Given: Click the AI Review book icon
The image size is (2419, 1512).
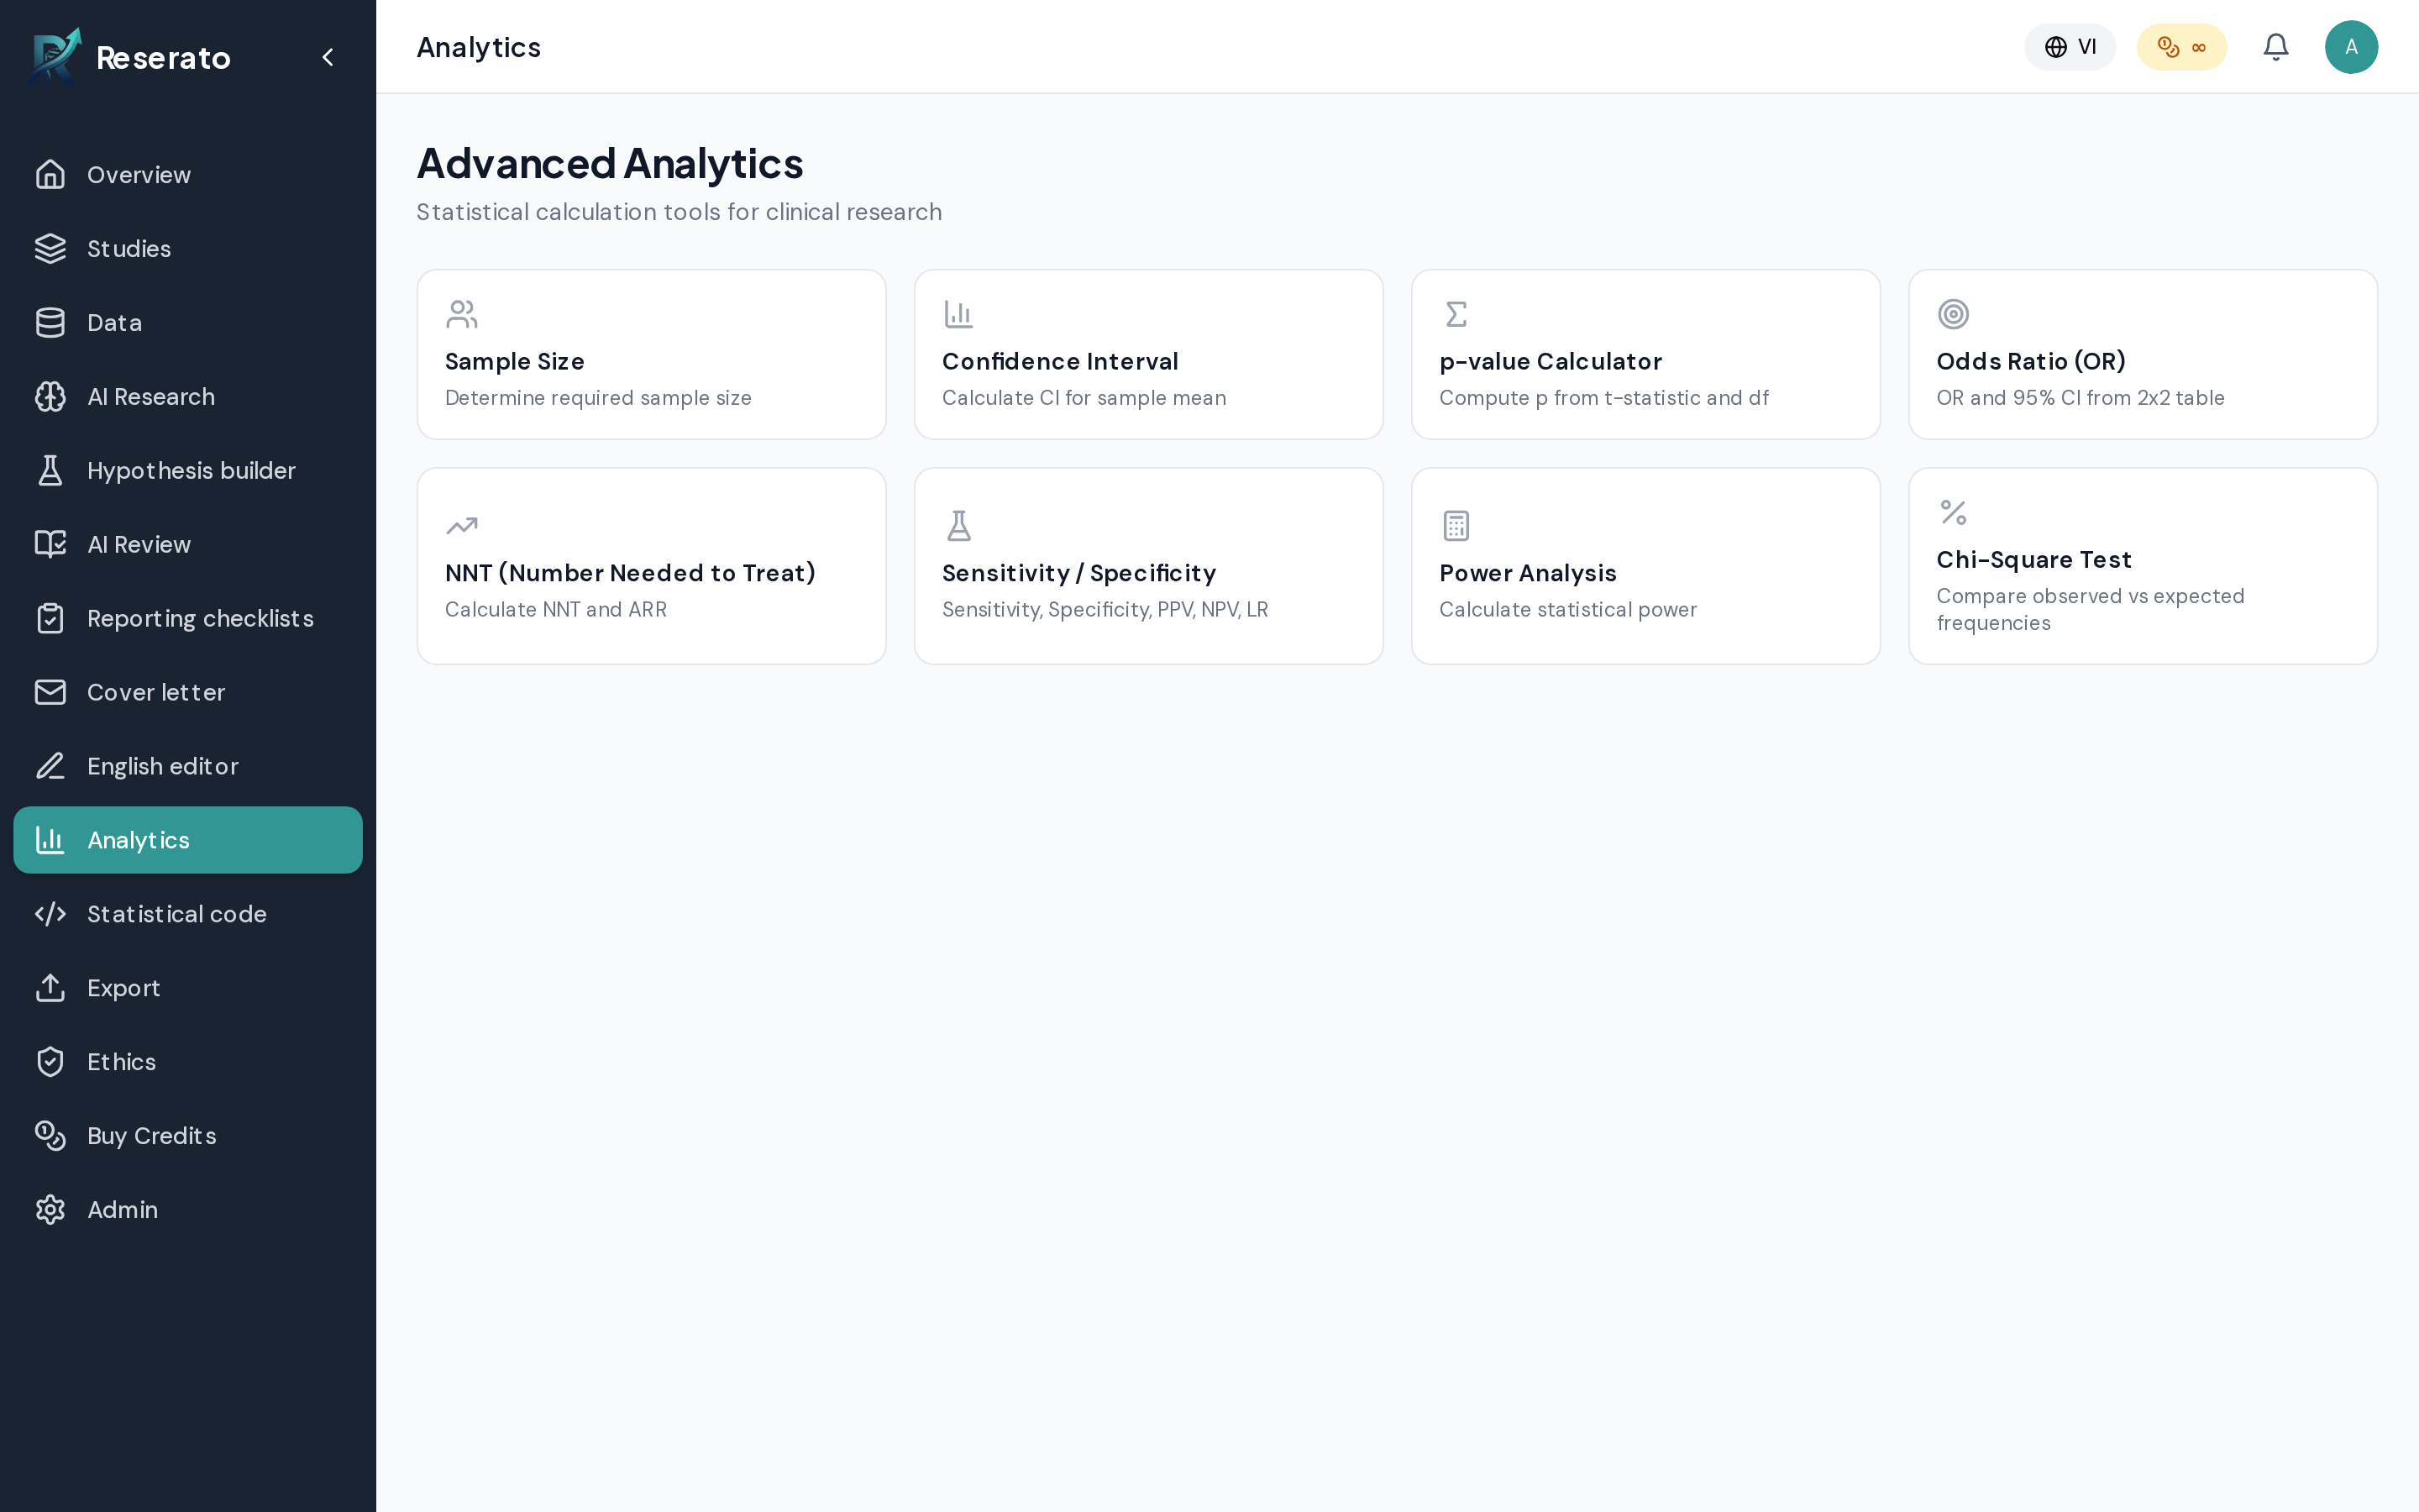Looking at the screenshot, I should coord(50,544).
